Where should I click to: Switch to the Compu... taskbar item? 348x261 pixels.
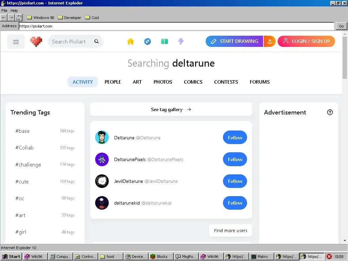pos(60,257)
